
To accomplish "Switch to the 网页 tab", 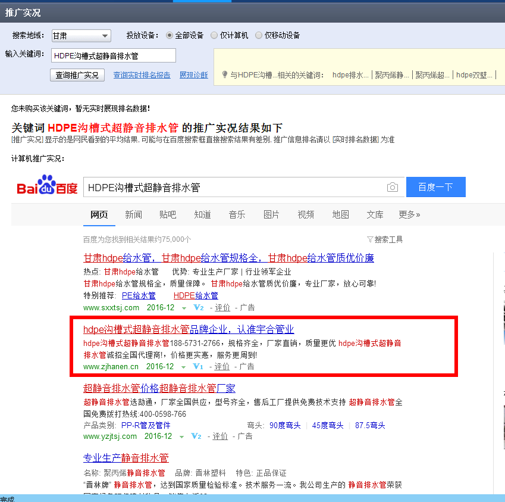I will tap(99, 214).
